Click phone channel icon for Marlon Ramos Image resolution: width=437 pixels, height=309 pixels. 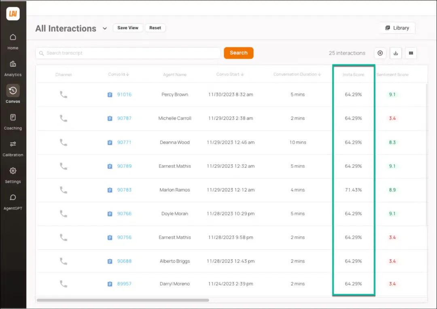tap(64, 190)
